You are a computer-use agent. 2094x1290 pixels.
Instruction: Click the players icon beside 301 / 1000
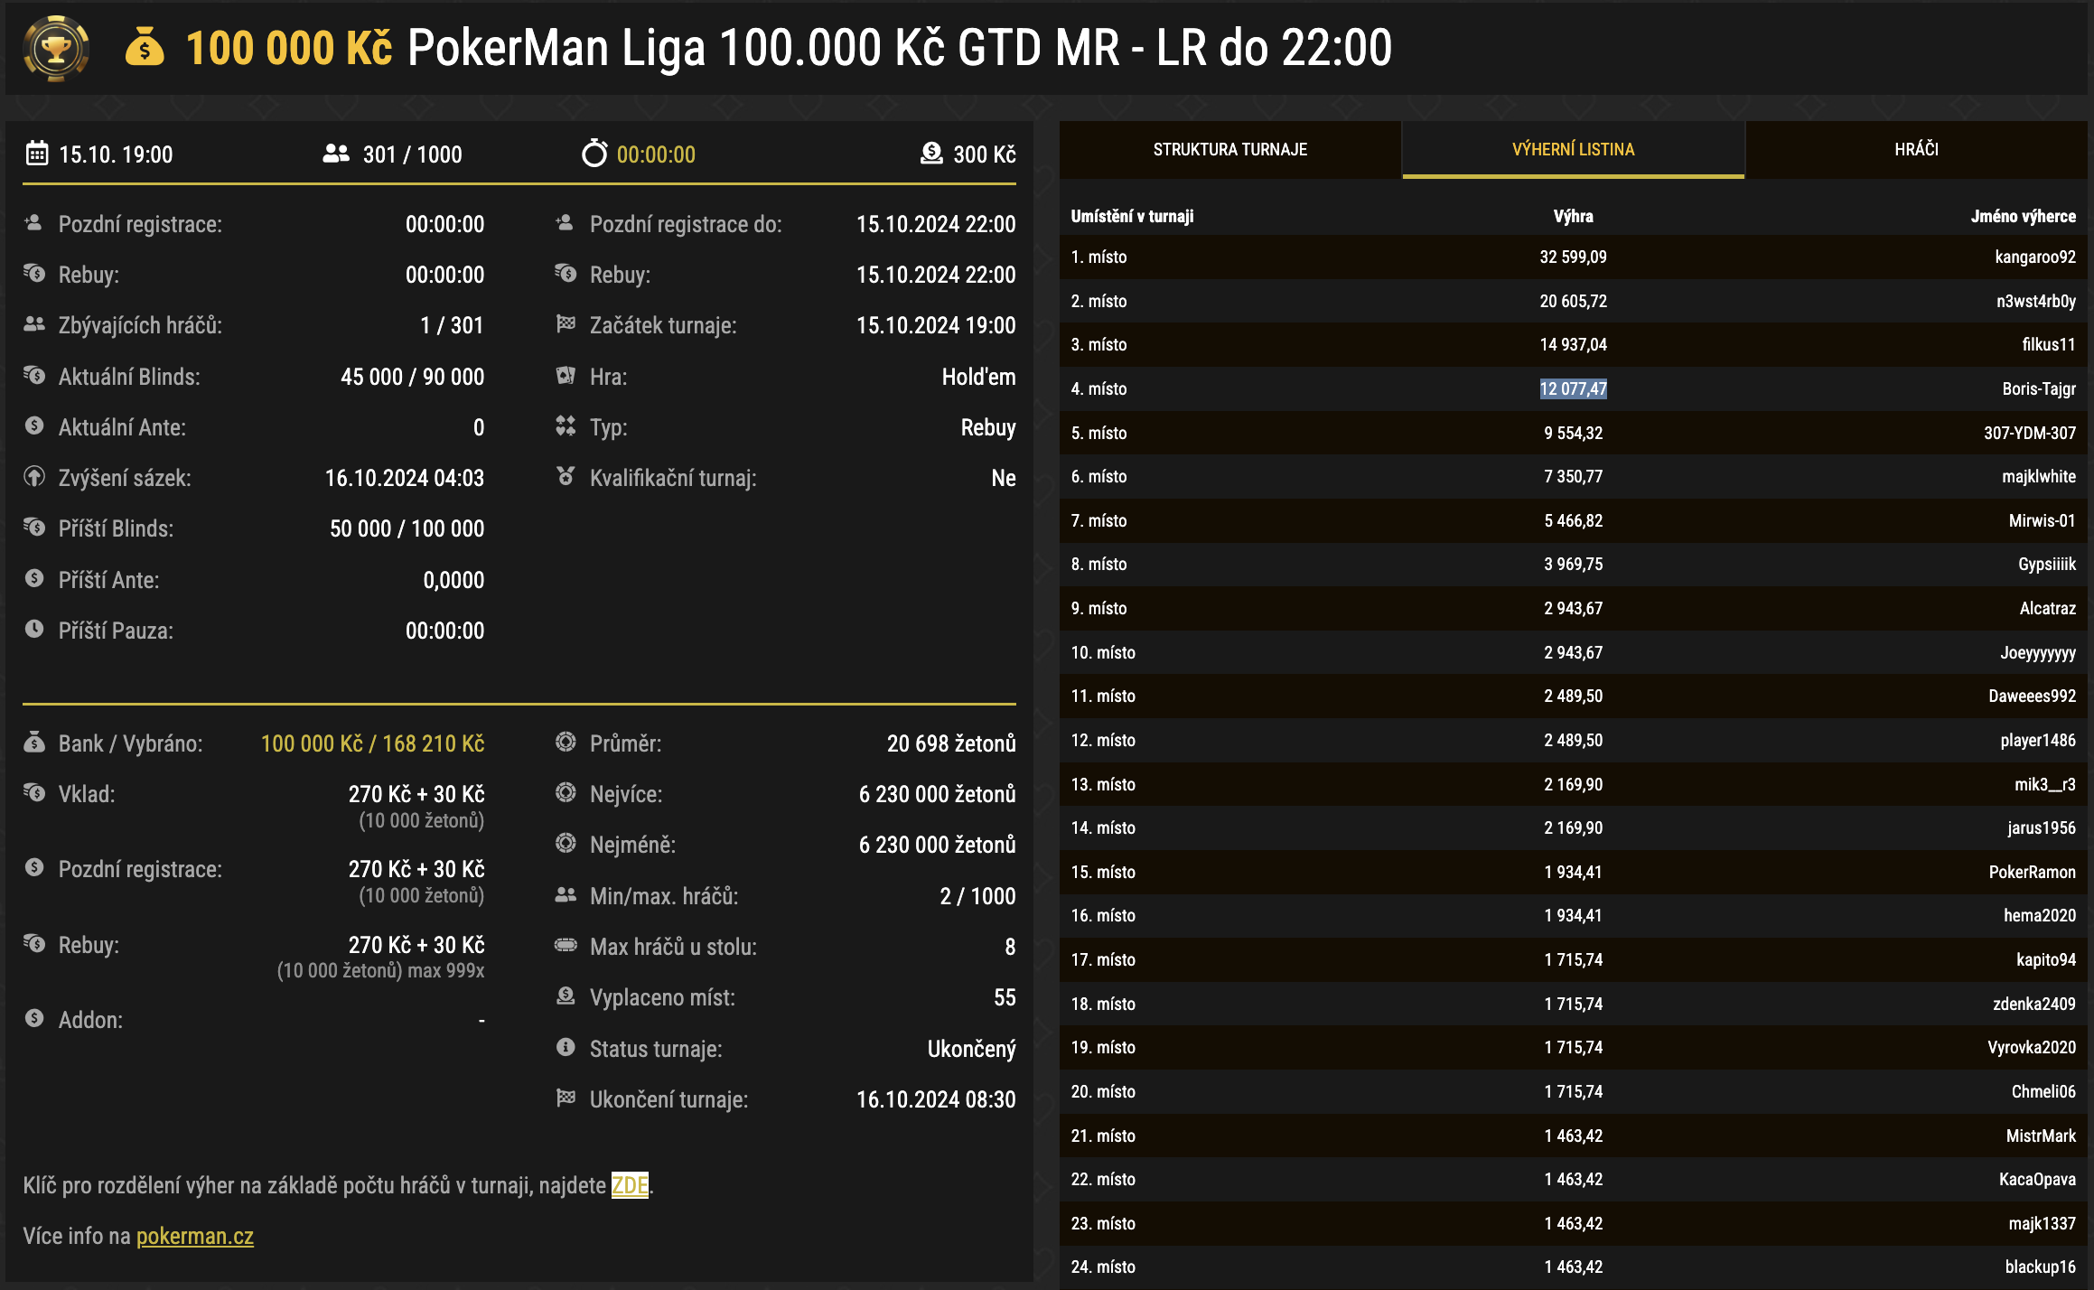336,154
